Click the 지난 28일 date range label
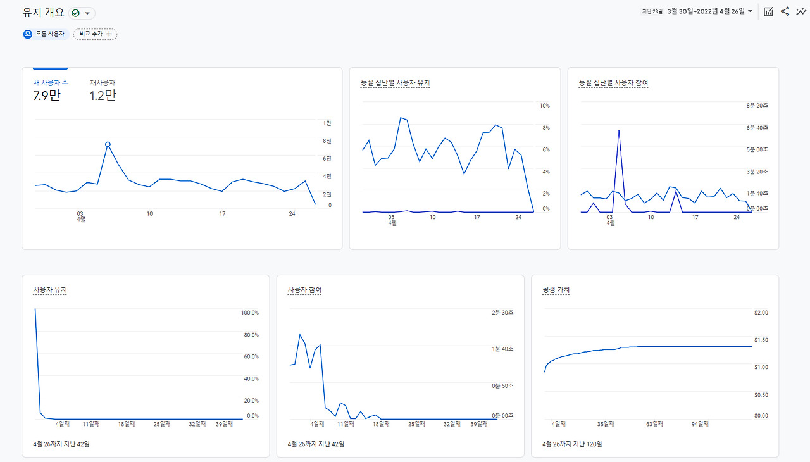Screen dimensions: 810x462 pyautogui.click(x=652, y=11)
